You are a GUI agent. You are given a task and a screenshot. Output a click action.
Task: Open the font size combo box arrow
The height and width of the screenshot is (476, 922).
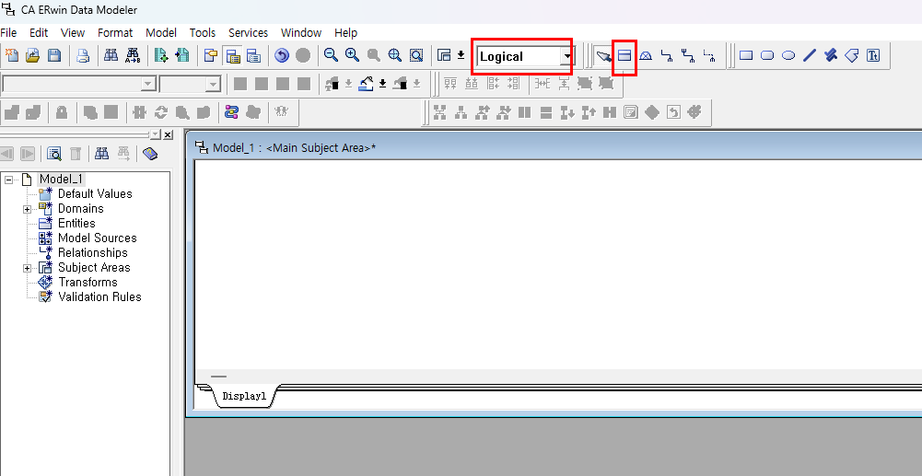tap(213, 85)
